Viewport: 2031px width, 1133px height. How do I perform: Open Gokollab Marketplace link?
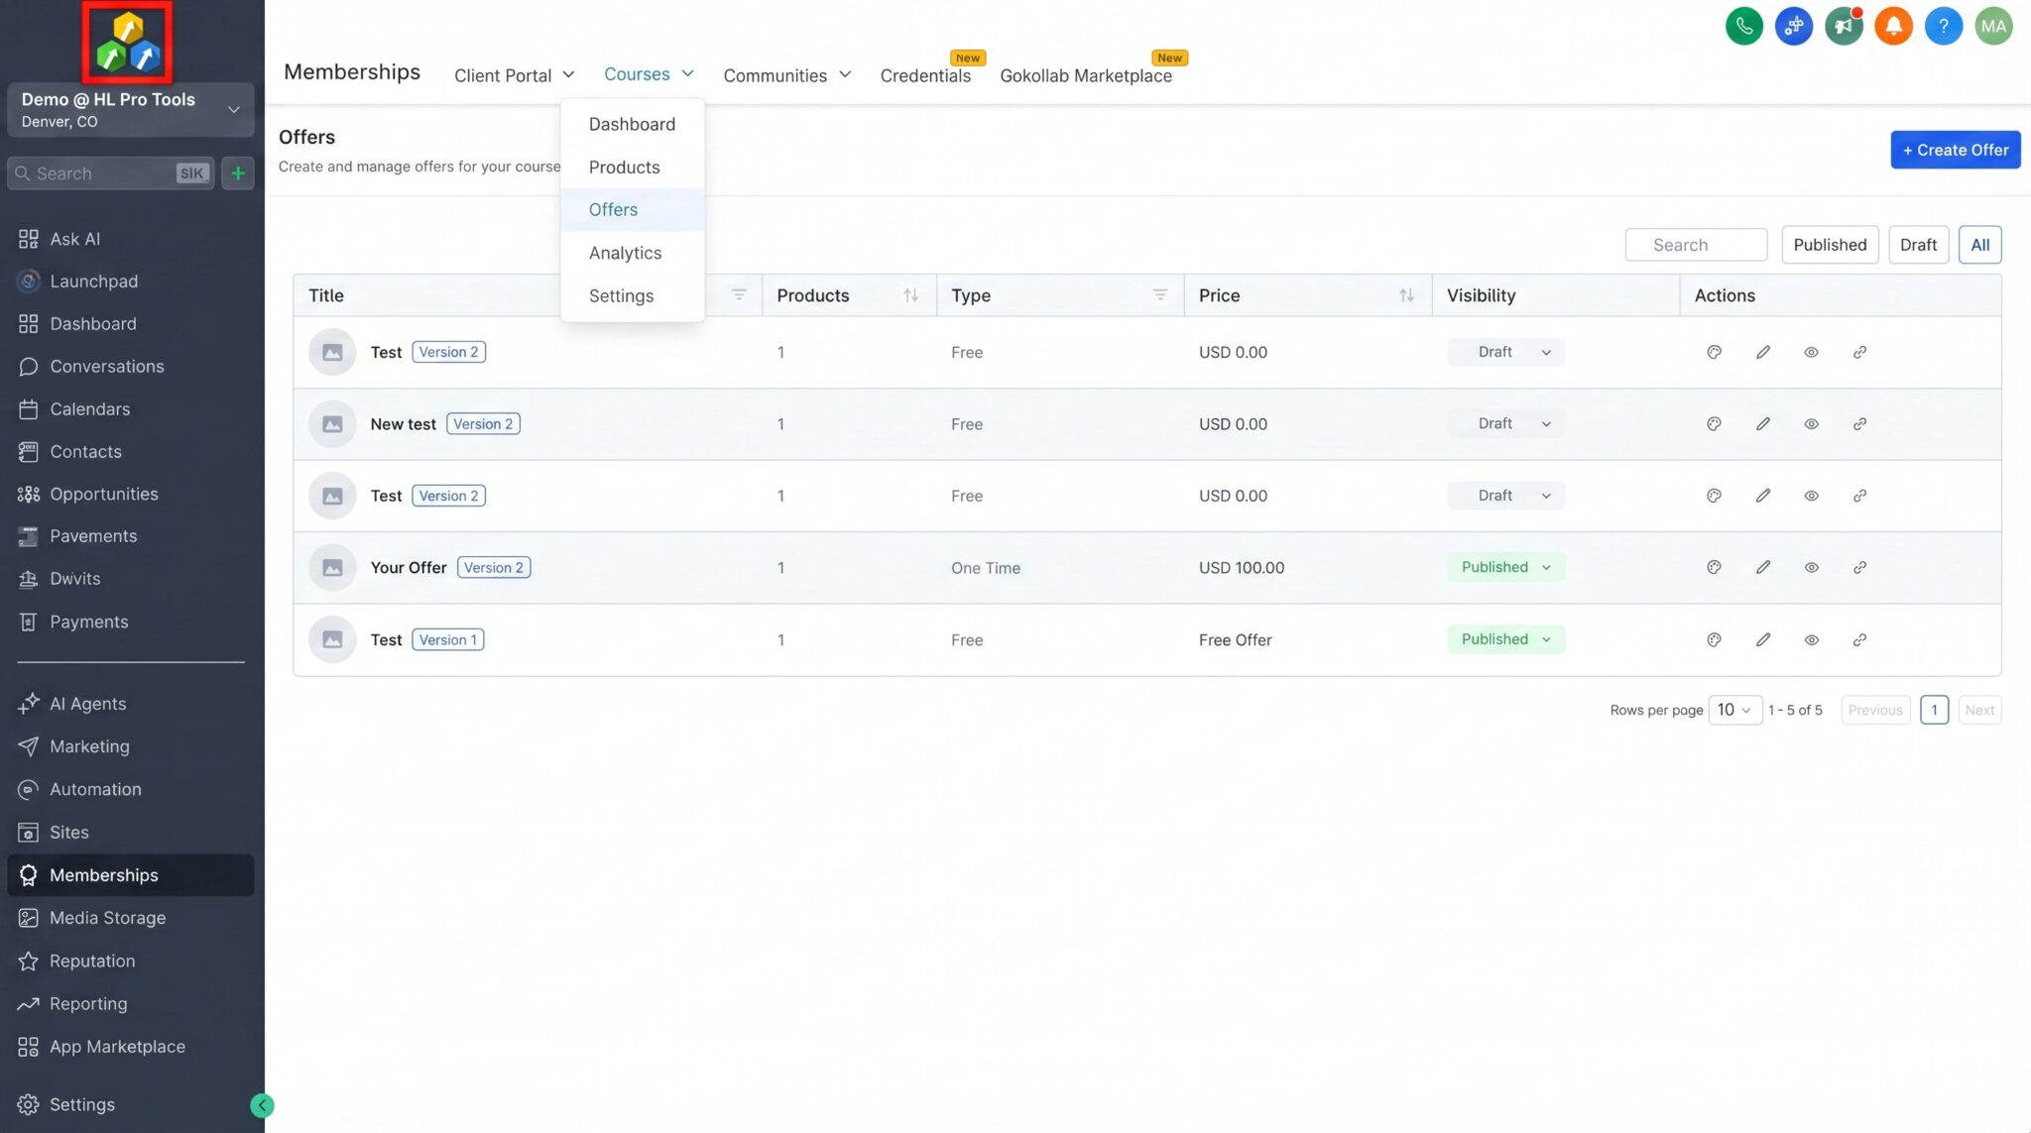click(x=1085, y=75)
